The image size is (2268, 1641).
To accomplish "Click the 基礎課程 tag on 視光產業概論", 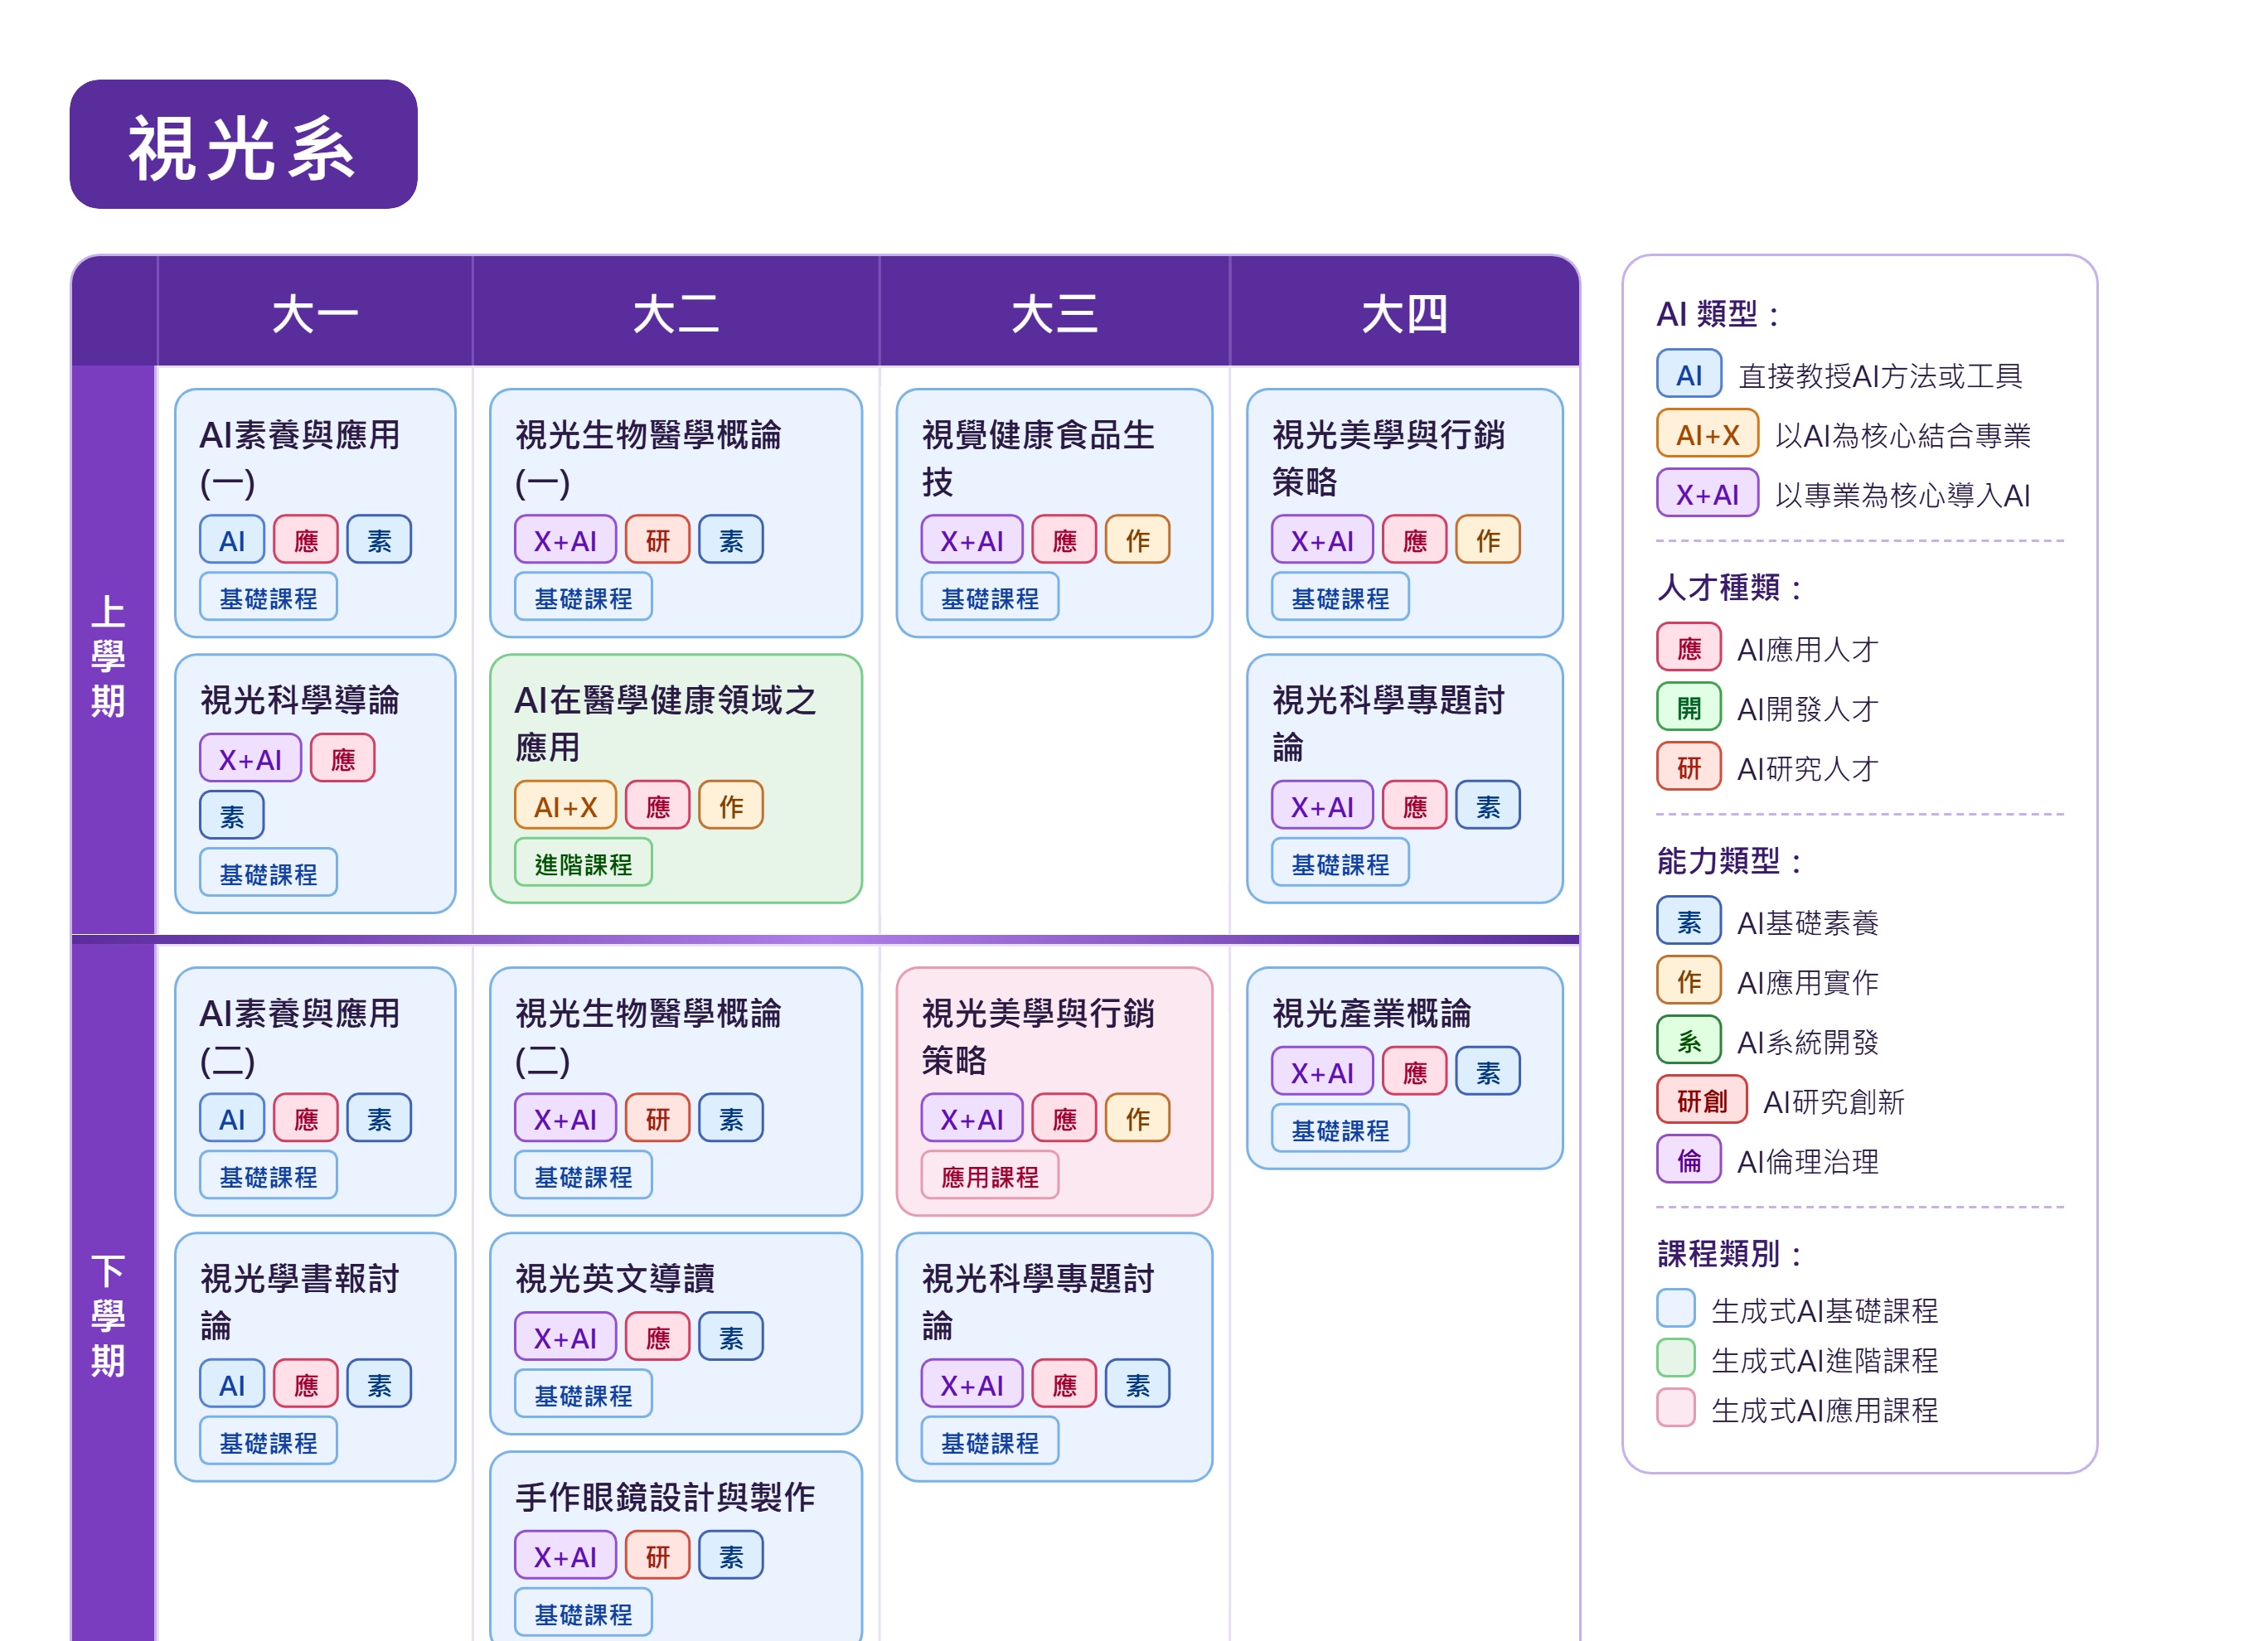I will (x=1340, y=1130).
